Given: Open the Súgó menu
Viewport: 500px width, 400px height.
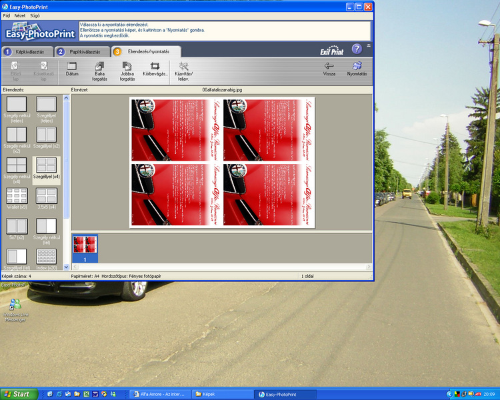Looking at the screenshot, I should point(35,15).
